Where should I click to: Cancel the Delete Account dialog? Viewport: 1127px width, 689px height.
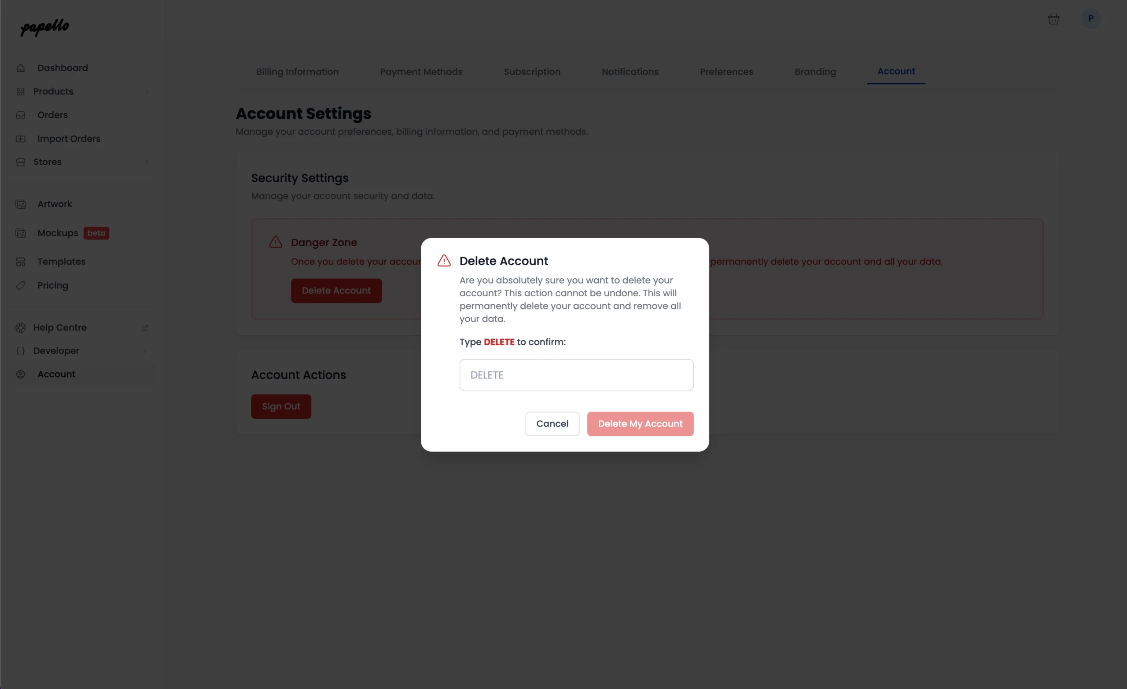pyautogui.click(x=552, y=424)
